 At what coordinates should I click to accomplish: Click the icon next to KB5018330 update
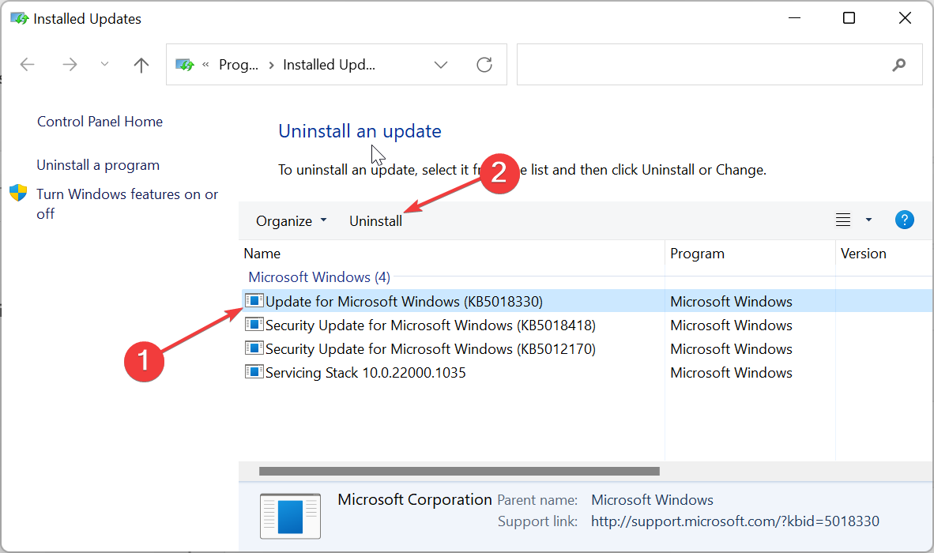click(254, 301)
